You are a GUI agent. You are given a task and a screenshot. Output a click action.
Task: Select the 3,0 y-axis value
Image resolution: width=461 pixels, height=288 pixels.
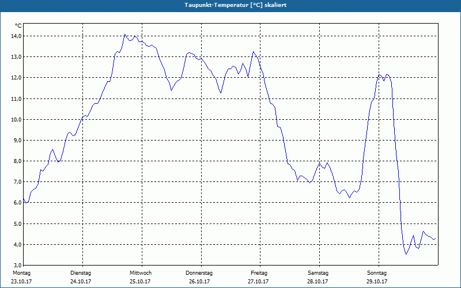[17, 266]
